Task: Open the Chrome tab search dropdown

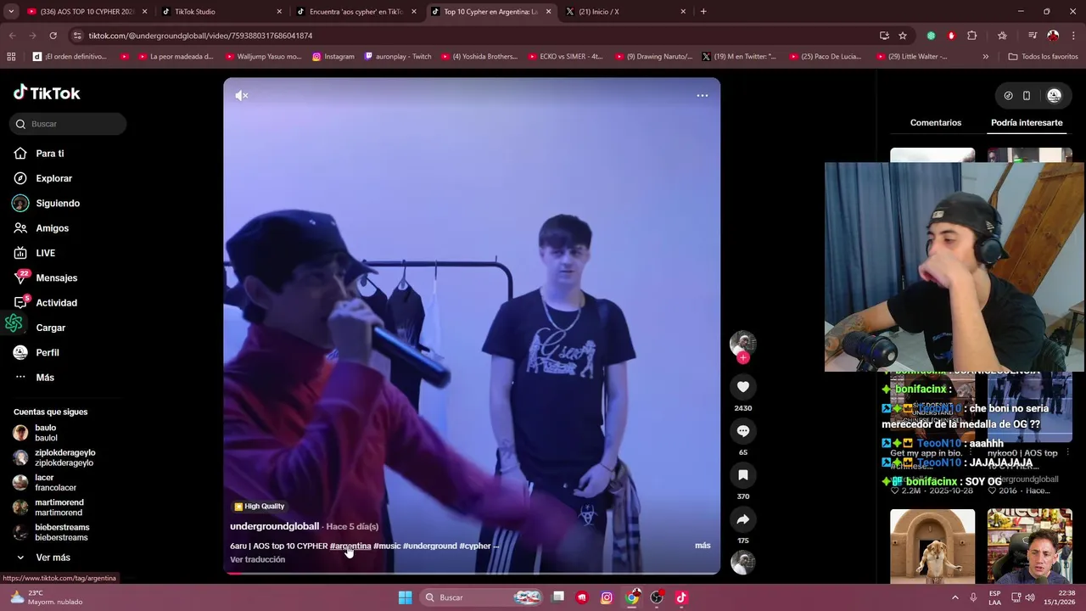Action: pos(10,12)
